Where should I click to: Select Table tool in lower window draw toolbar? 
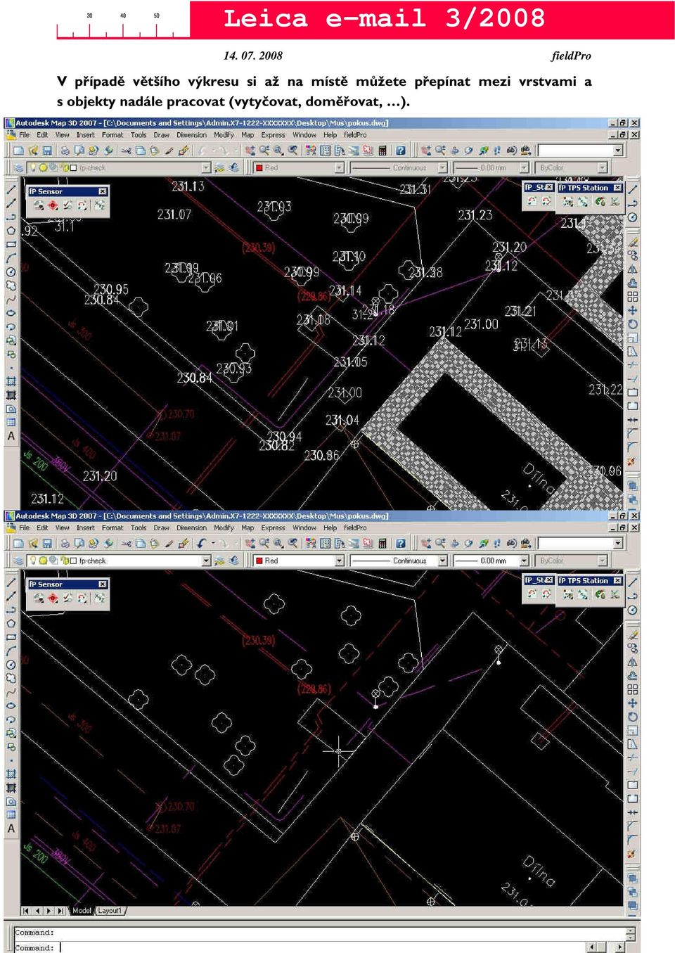click(11, 815)
